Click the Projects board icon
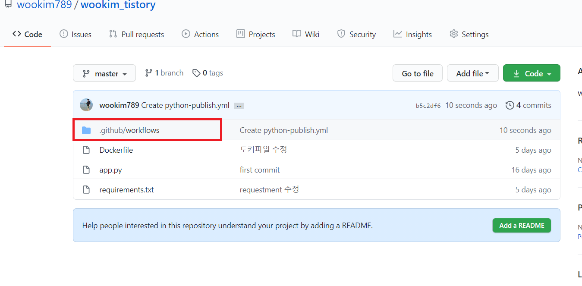The width and height of the screenshot is (582, 286). pyautogui.click(x=241, y=34)
